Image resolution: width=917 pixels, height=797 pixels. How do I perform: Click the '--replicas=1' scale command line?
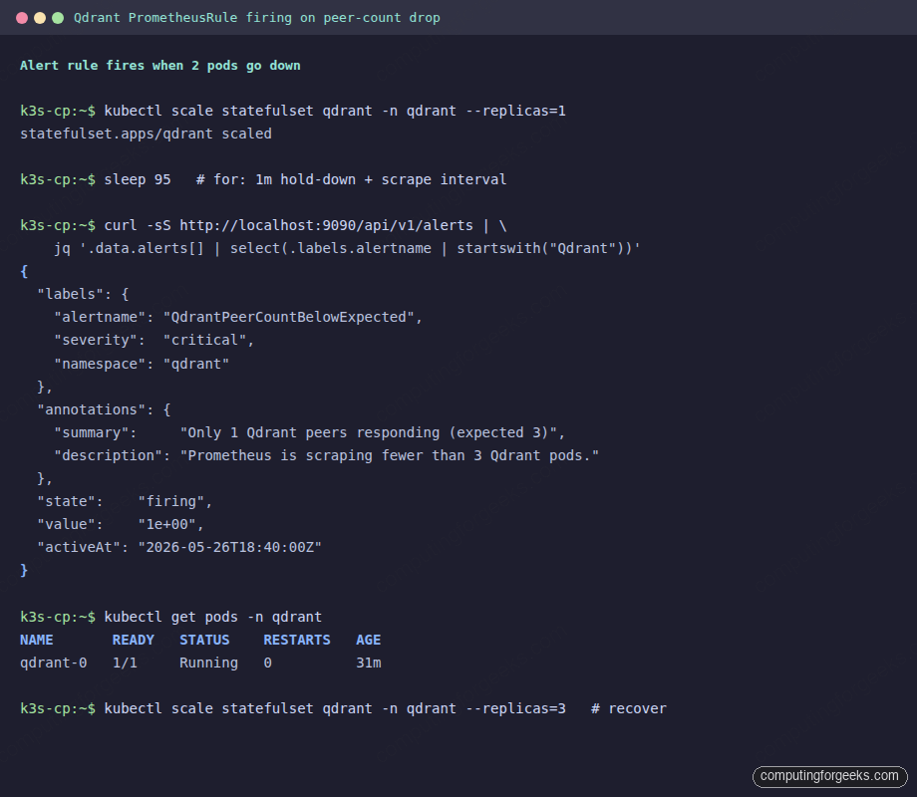point(293,111)
